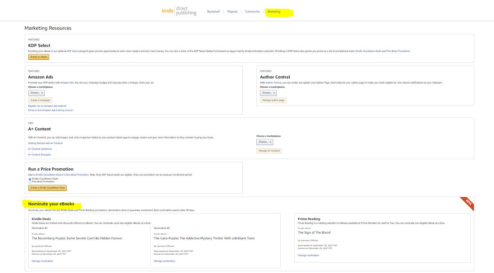Open the Bookshelf tab
Image resolution: width=494 pixels, height=273 pixels.
(x=213, y=11)
